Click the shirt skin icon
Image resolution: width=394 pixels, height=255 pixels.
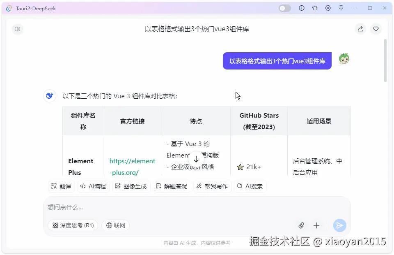(315, 8)
